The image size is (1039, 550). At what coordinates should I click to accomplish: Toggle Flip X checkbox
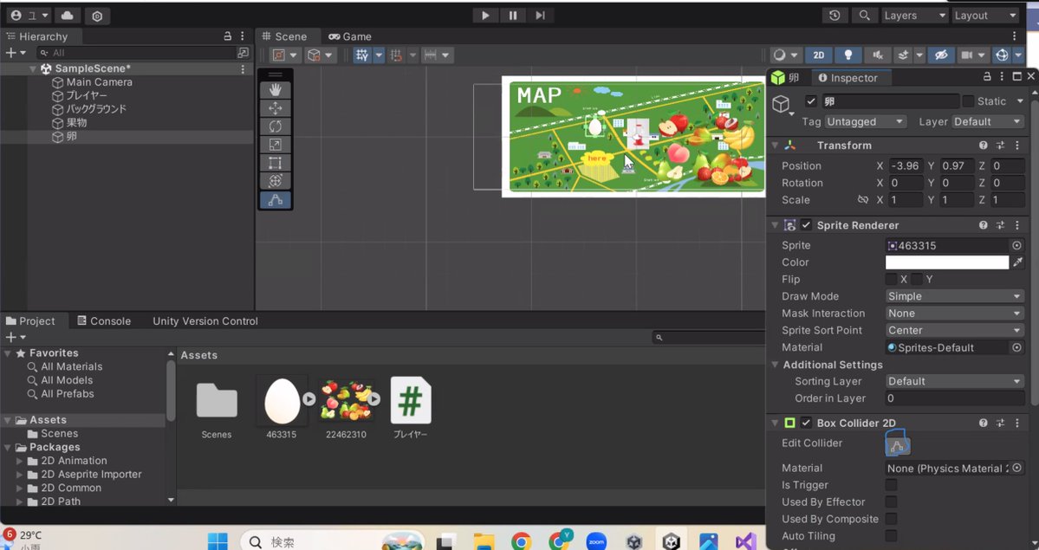coord(892,279)
